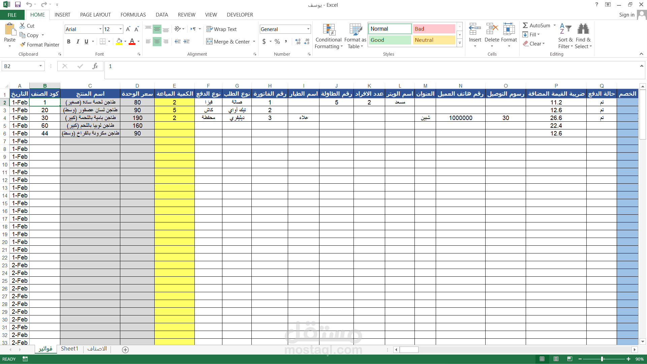Click the Merge & Center button
This screenshot has width=647, height=364.
coord(228,41)
